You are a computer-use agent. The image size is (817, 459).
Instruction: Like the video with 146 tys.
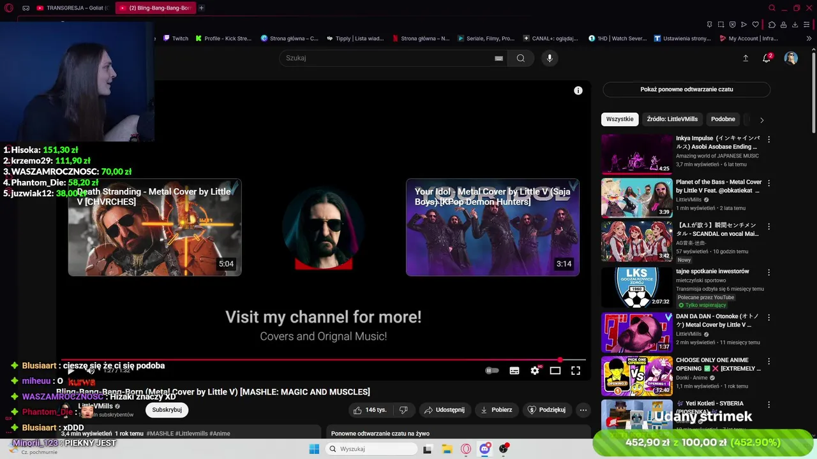click(370, 410)
